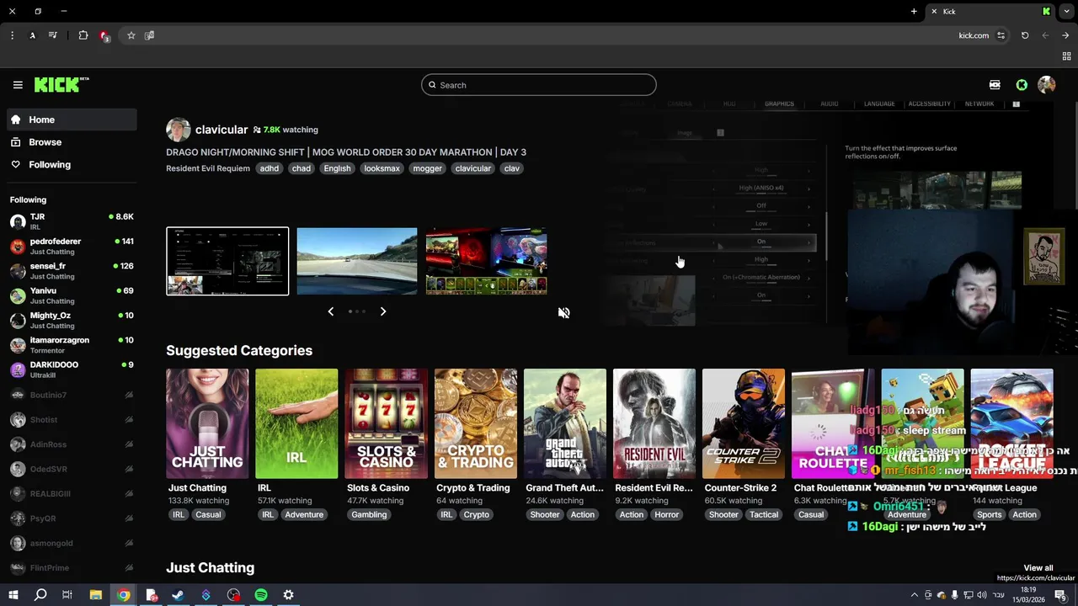Open the Just Chatting category card
Viewport: 1078px width, 606px height.
click(207, 423)
